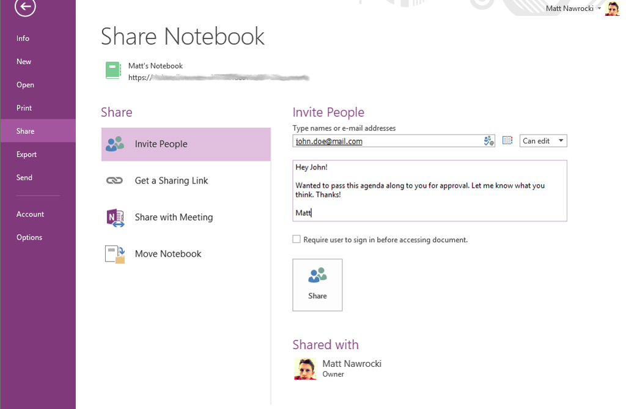Click the profile picture at top right
This screenshot has width=626, height=409.
[x=613, y=9]
